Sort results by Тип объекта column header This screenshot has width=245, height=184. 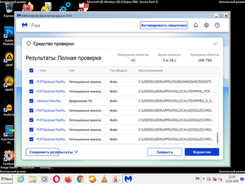(x=118, y=70)
